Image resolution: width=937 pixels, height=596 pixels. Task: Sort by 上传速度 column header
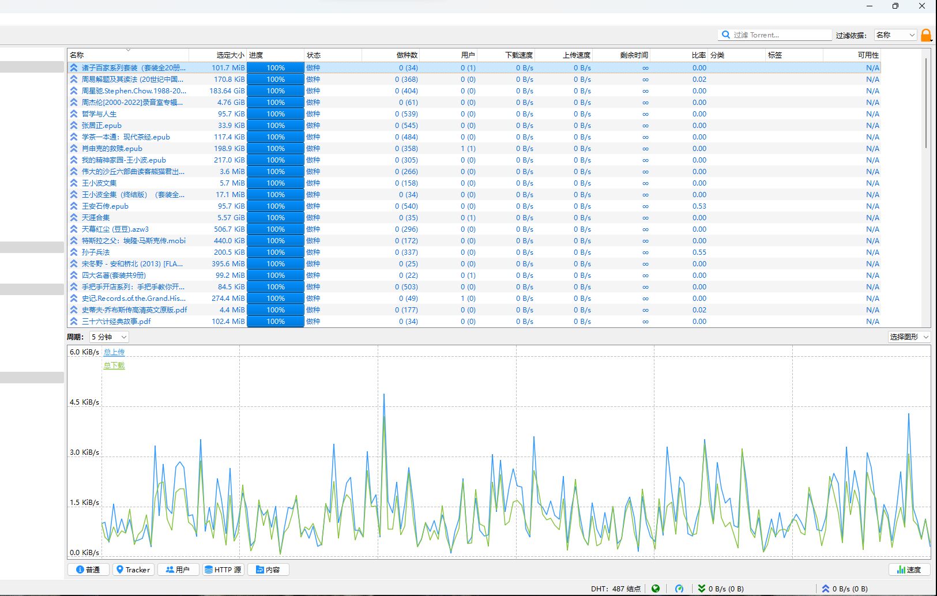564,55
